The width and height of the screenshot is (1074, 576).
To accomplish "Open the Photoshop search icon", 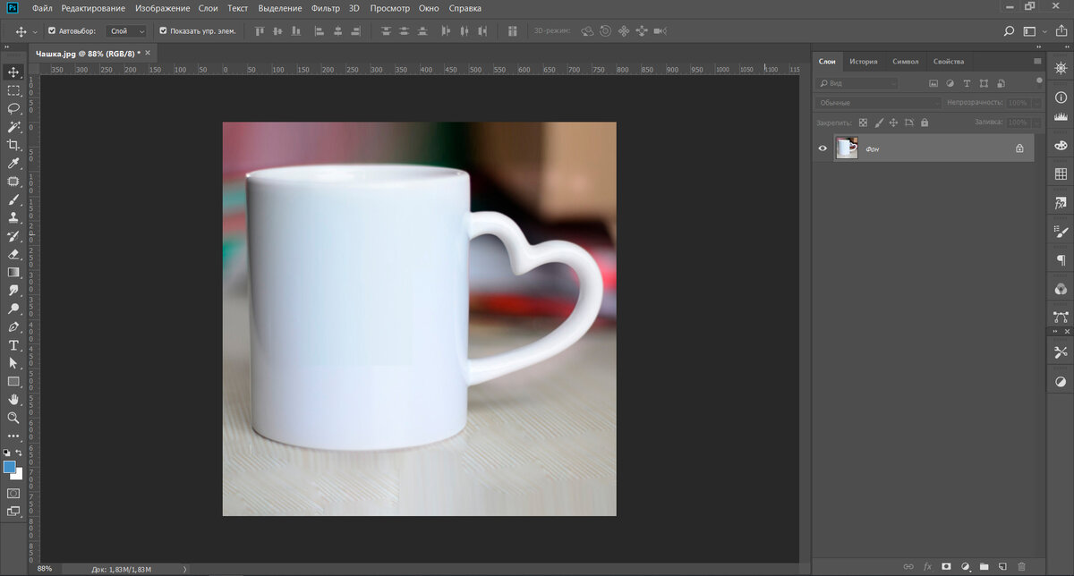I will click(1009, 30).
